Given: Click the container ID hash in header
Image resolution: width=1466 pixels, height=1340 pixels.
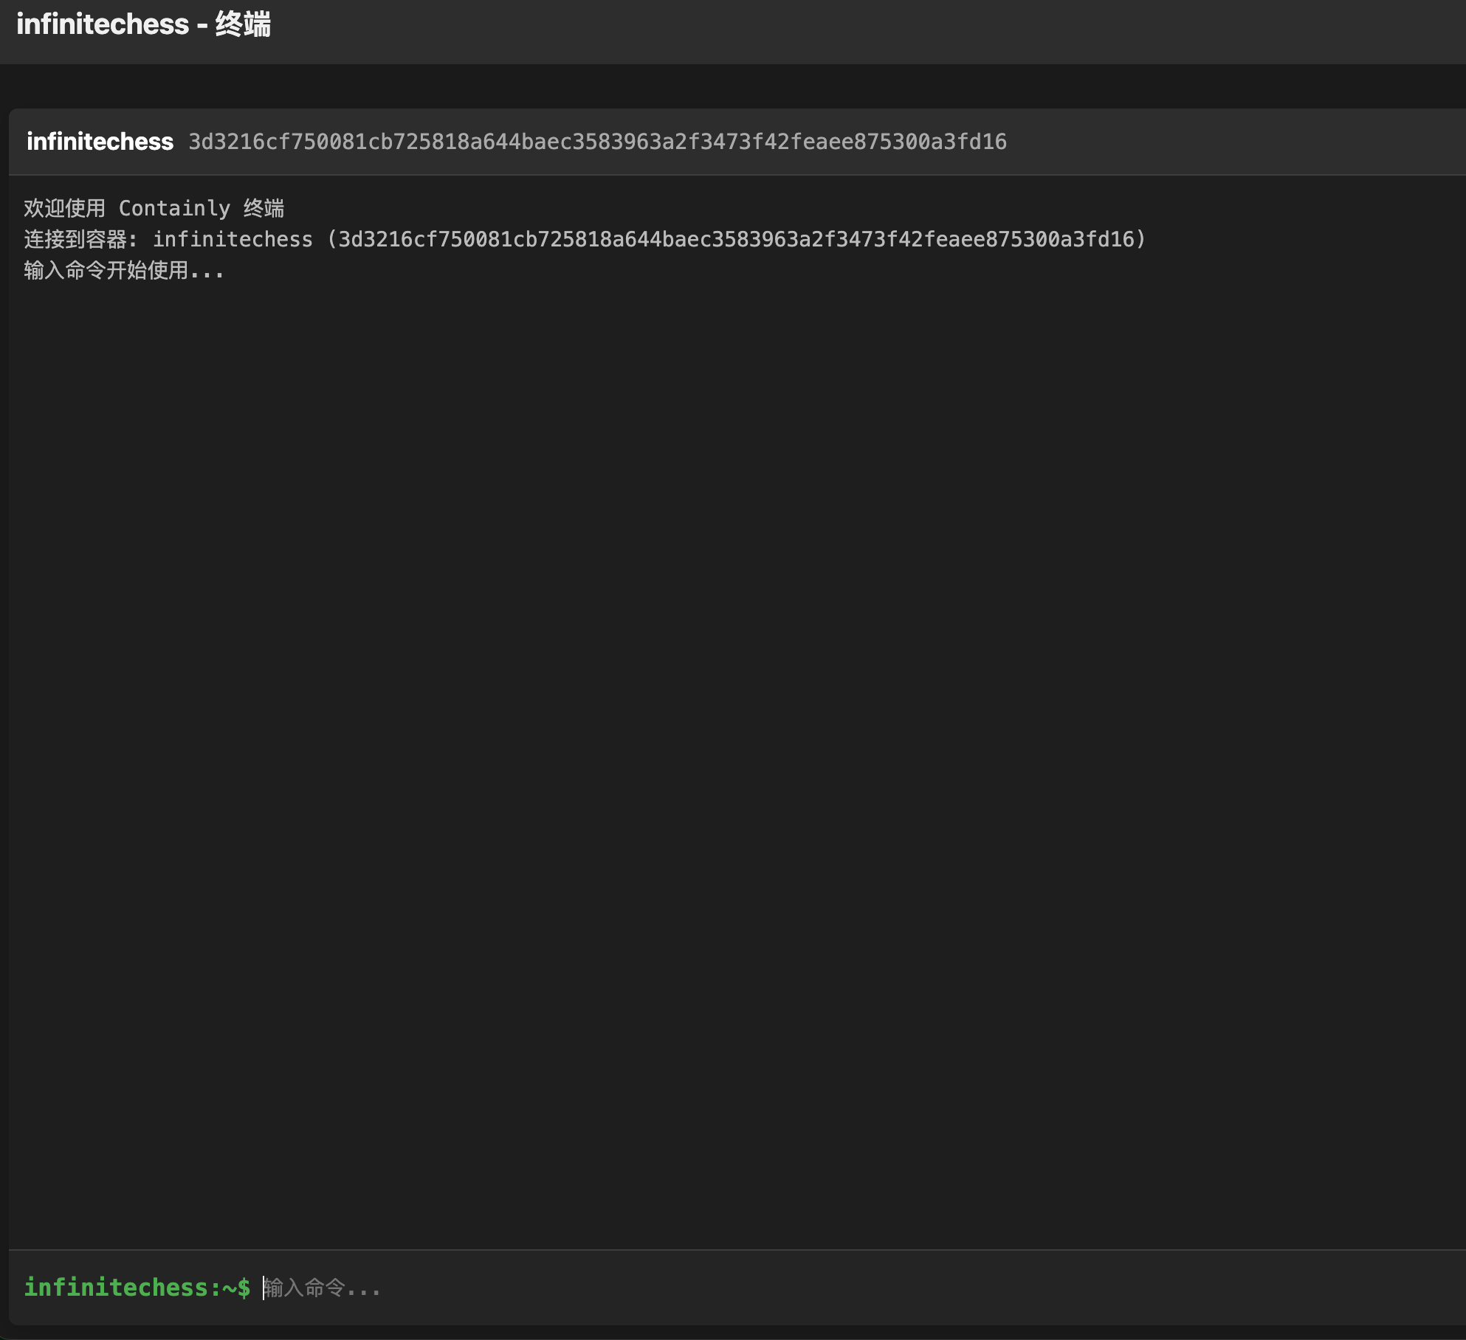Looking at the screenshot, I should tap(596, 142).
